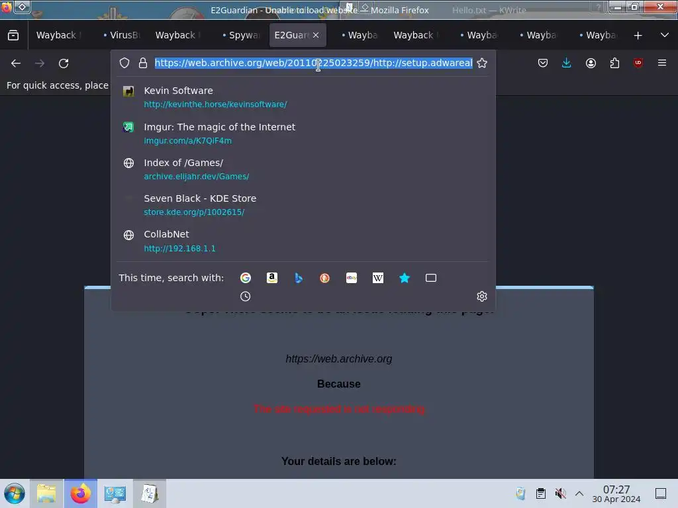Reload the current page
The image size is (678, 508).
(64, 63)
